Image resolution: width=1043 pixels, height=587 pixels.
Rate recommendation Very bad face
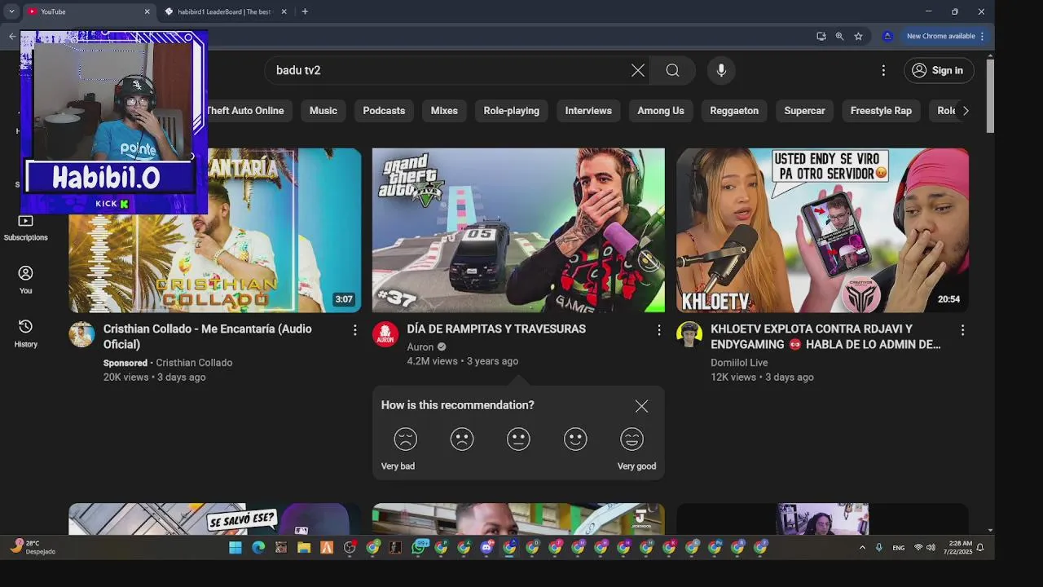[x=405, y=439]
